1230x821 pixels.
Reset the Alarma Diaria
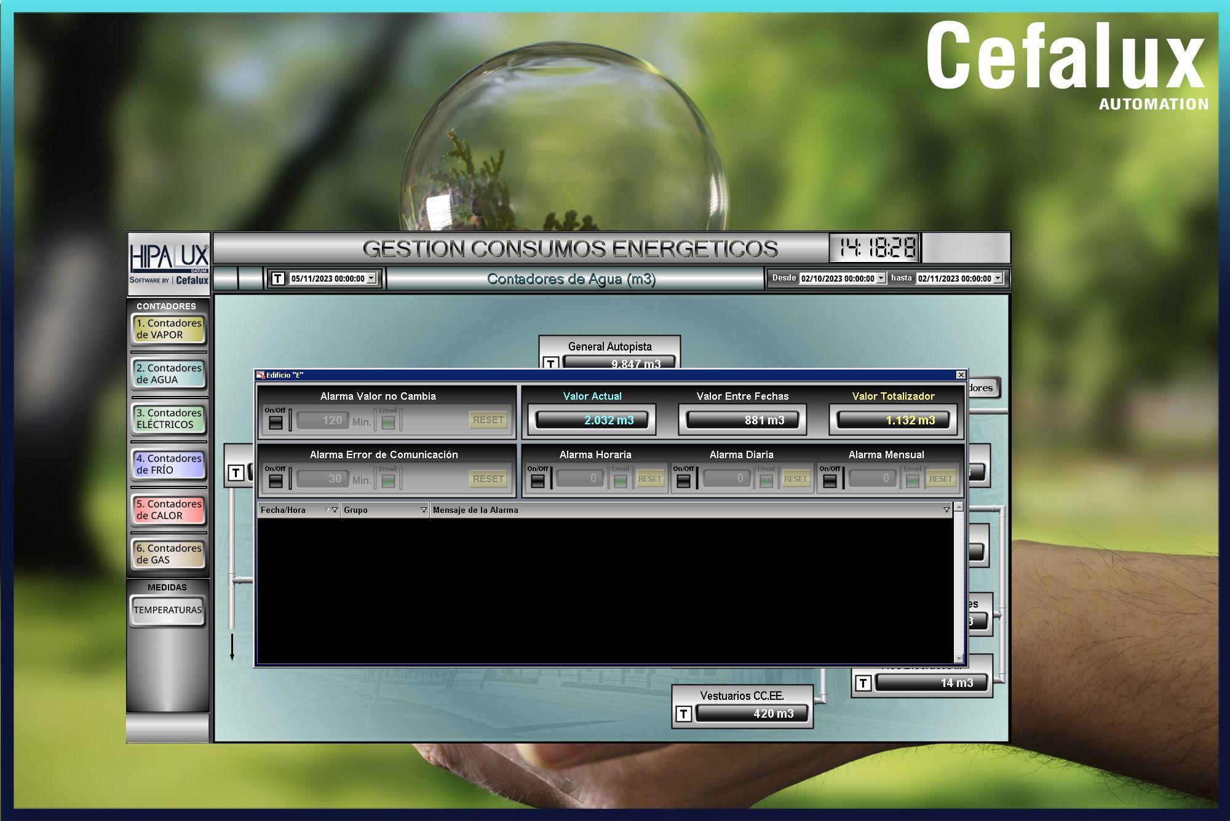coord(795,479)
